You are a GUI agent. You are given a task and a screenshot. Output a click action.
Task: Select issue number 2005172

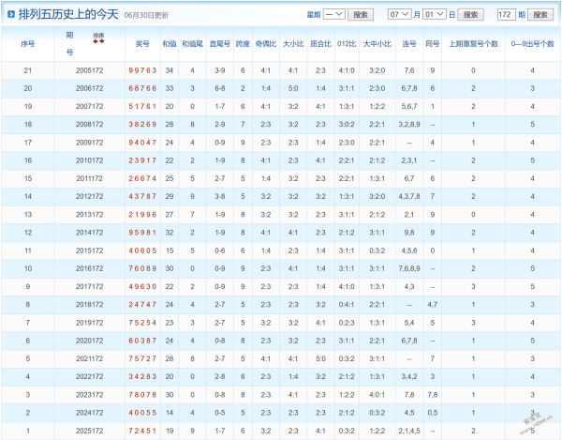point(89,70)
